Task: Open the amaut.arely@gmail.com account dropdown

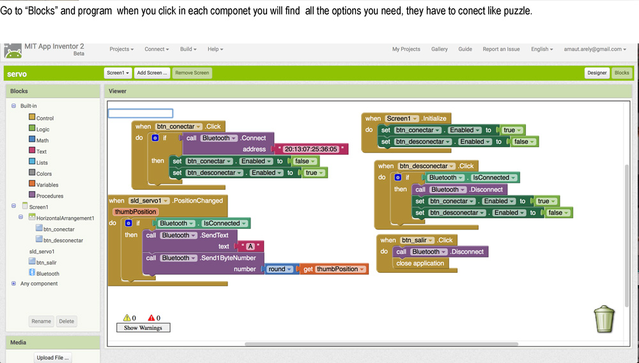Action: (x=595, y=49)
